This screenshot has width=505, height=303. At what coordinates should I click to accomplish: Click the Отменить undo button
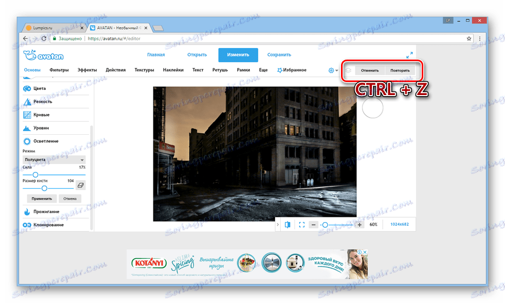(370, 71)
